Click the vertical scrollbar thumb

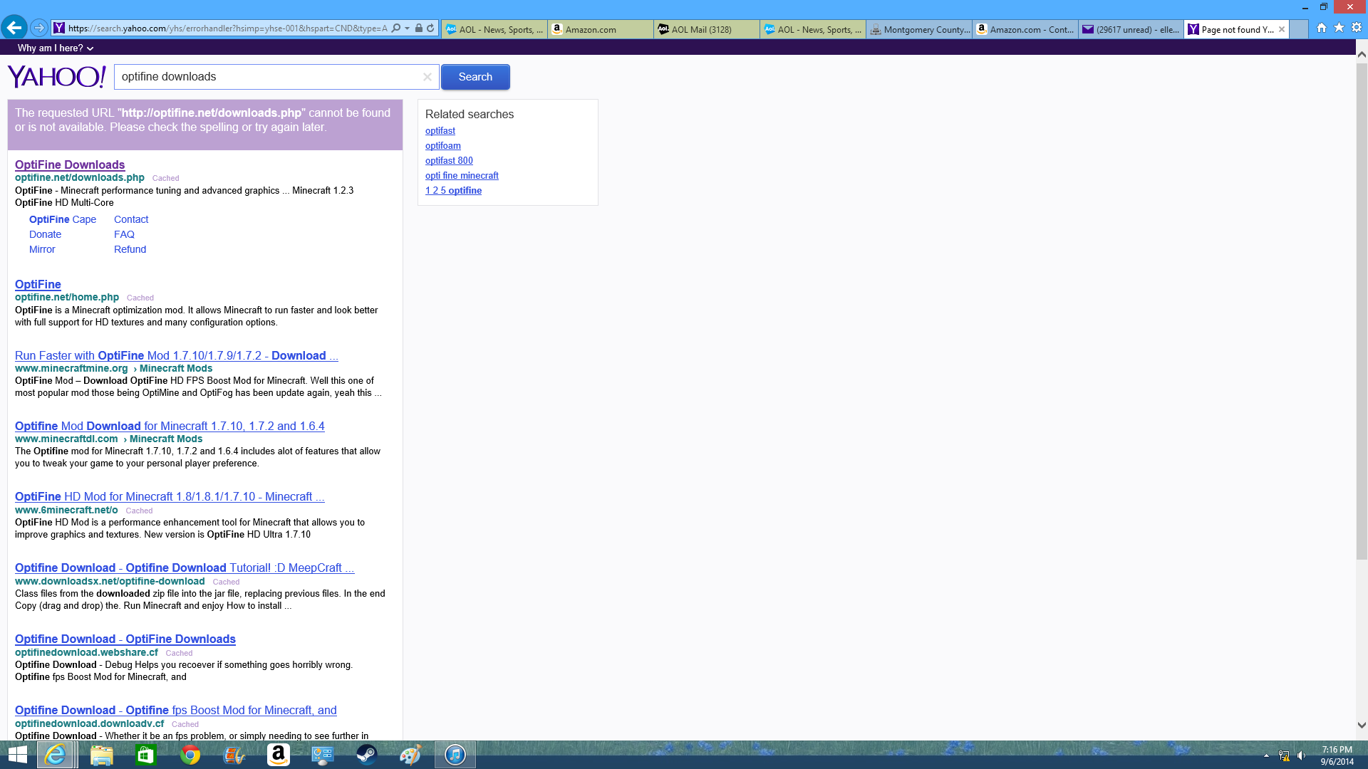pyautogui.click(x=1362, y=311)
